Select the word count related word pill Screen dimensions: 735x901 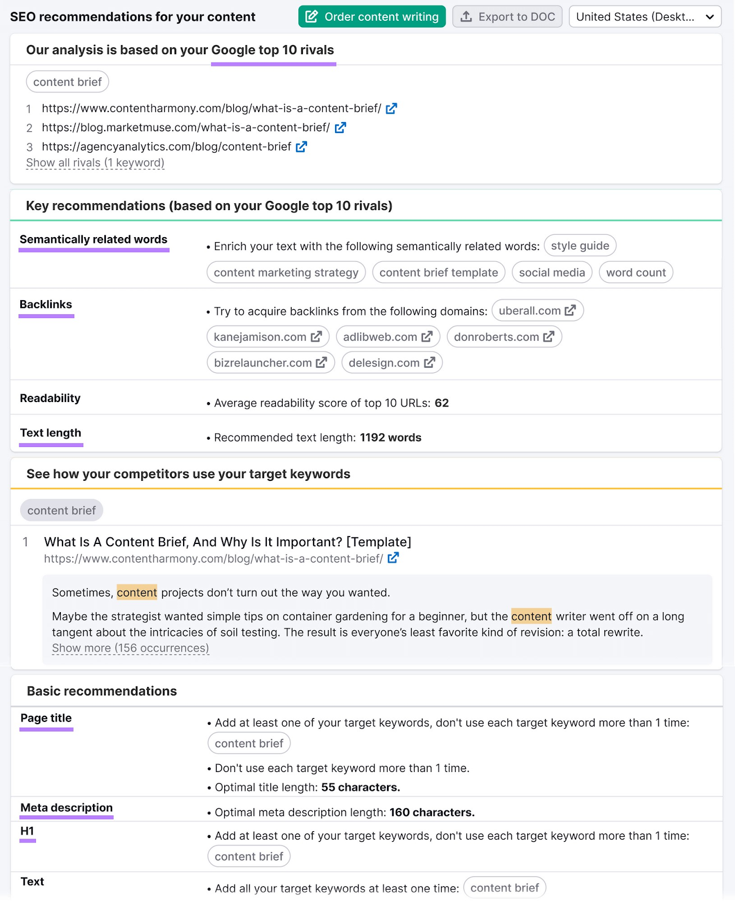[636, 272]
